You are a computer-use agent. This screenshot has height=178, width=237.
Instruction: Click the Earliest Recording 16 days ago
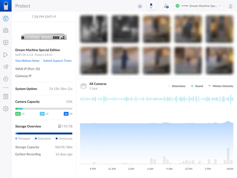click(64, 154)
